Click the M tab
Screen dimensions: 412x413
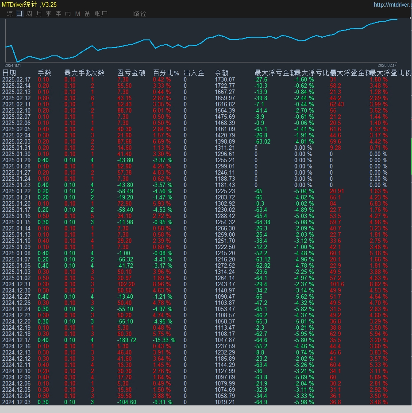coord(77,14)
